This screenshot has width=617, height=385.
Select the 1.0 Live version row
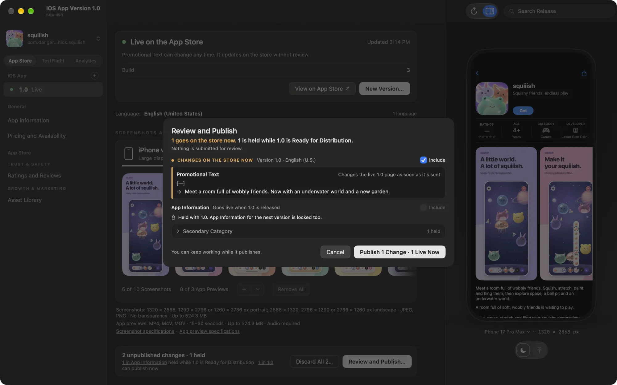coord(53,90)
